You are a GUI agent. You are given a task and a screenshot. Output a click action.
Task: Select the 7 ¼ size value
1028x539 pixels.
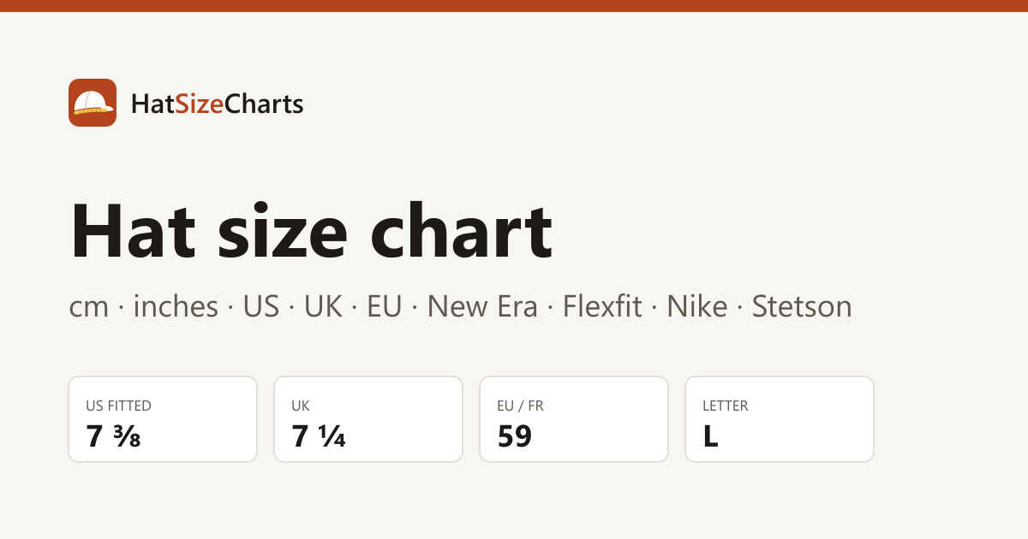pos(319,437)
